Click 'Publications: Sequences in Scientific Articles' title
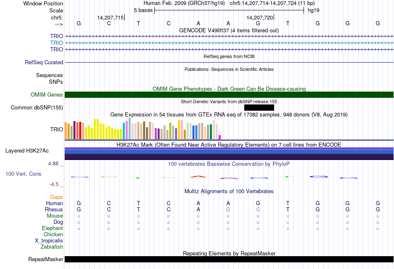 (229, 69)
